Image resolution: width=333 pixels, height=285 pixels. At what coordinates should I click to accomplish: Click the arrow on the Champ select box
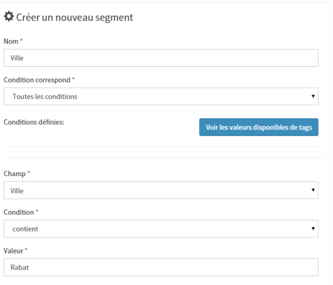pos(313,191)
